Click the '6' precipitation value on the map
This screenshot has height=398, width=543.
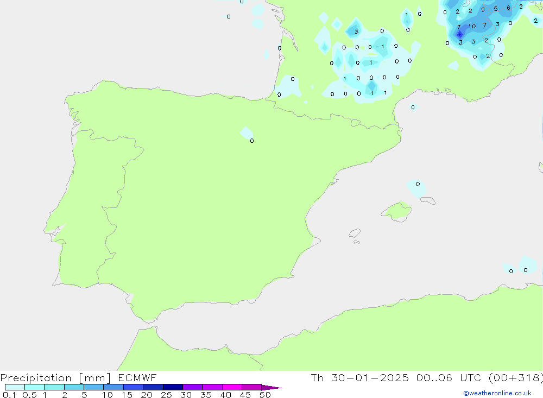508,8
